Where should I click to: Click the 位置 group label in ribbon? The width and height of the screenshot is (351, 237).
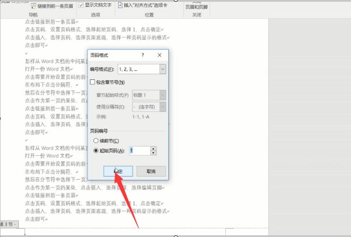[149, 15]
